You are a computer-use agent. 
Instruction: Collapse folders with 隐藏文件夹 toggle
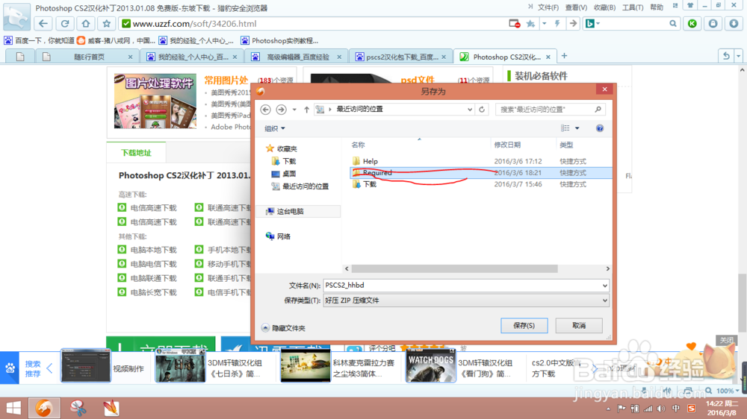(283, 328)
